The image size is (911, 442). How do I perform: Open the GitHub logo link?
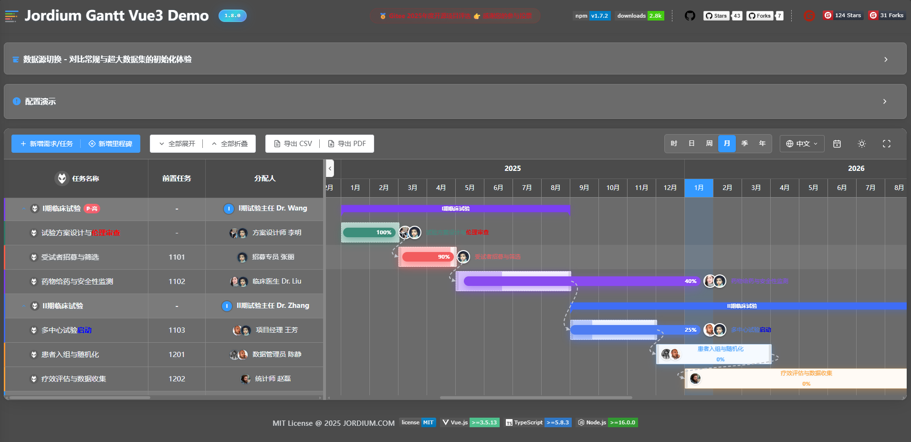click(690, 16)
